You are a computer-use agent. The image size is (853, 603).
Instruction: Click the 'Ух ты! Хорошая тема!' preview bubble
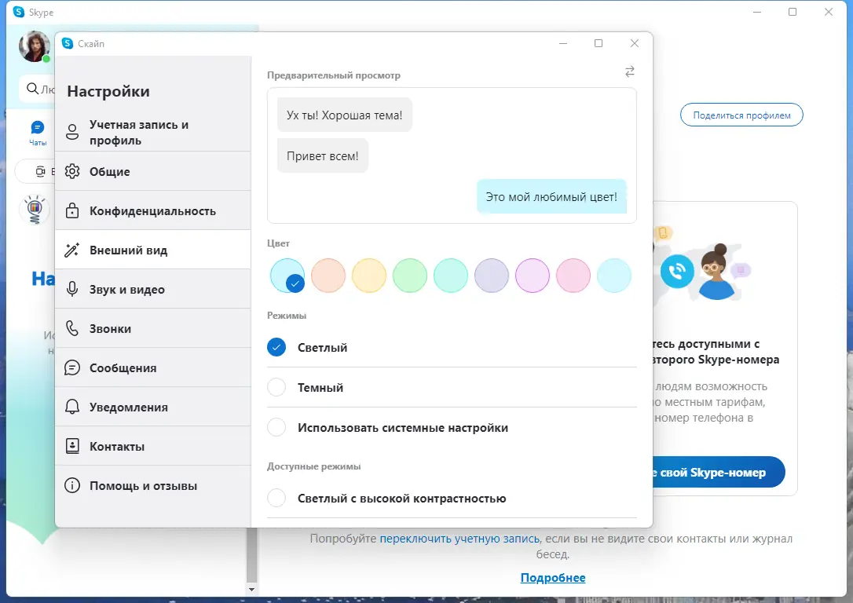344,115
